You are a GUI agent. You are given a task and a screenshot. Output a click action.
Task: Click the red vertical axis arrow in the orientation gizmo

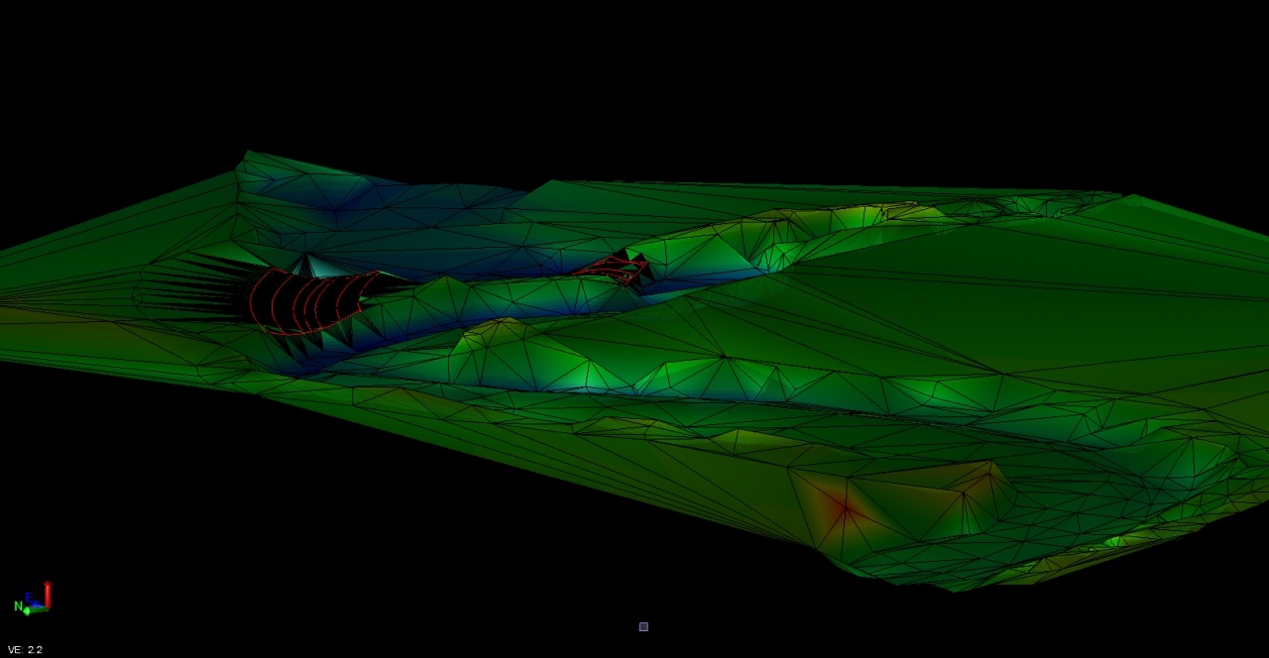coord(48,594)
